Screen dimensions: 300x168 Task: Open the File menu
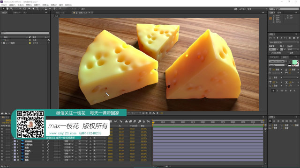pyautogui.click(x=4, y=5)
